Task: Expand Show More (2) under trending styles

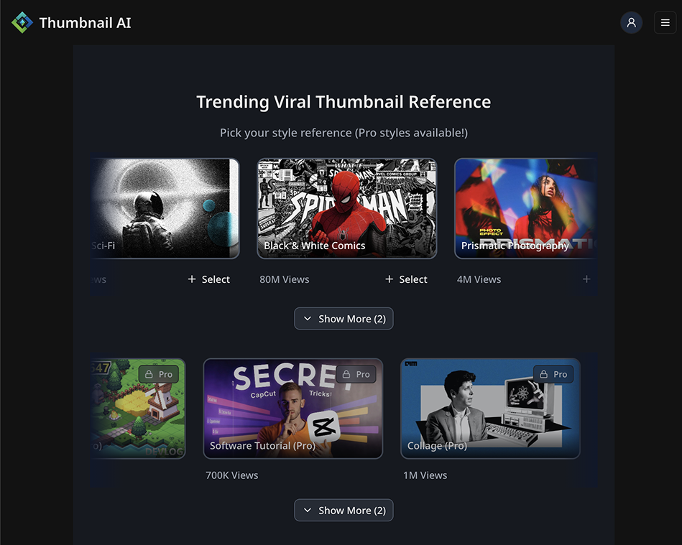Action: click(x=344, y=319)
